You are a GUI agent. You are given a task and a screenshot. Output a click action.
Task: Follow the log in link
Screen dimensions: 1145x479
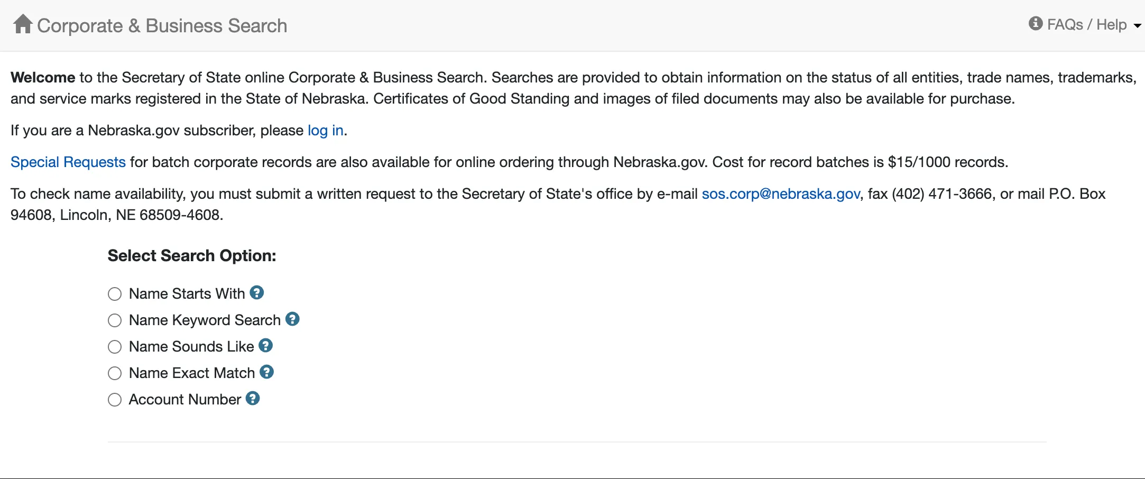(x=326, y=130)
